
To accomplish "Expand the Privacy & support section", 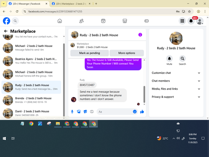I will pos(176,97).
